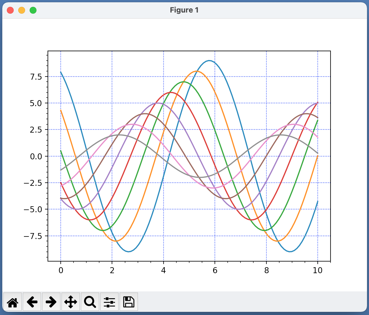The image size is (369, 315).
Task: Click the blue sine curve peak
Action: coord(209,60)
